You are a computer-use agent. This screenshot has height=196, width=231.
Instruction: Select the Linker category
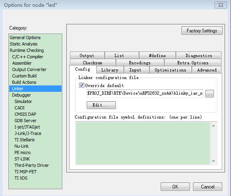click(x=35, y=89)
